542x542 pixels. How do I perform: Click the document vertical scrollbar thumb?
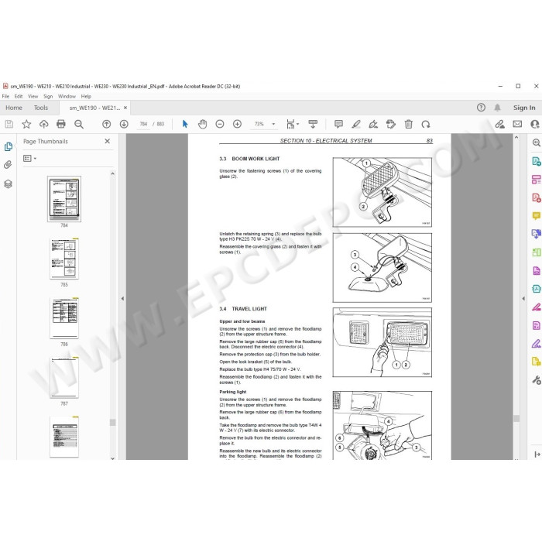(516, 418)
